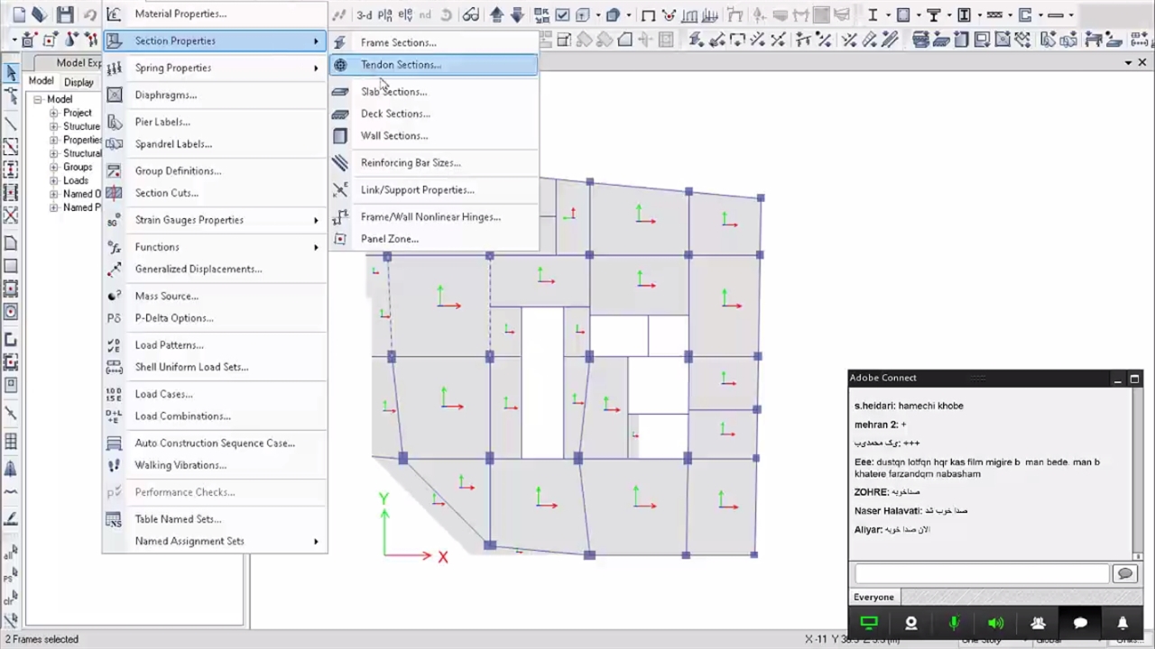Switch to the Display tab

click(79, 82)
